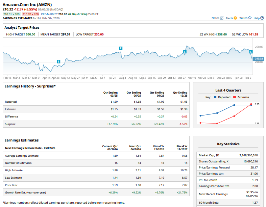Open the Notes edit icon

[222, 18]
